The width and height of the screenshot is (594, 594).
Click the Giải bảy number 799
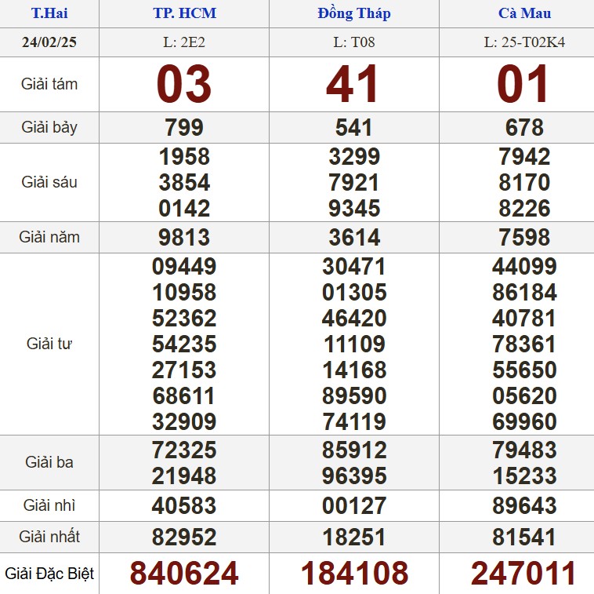pos(184,127)
